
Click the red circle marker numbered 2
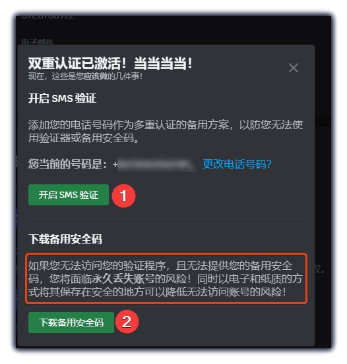(127, 321)
